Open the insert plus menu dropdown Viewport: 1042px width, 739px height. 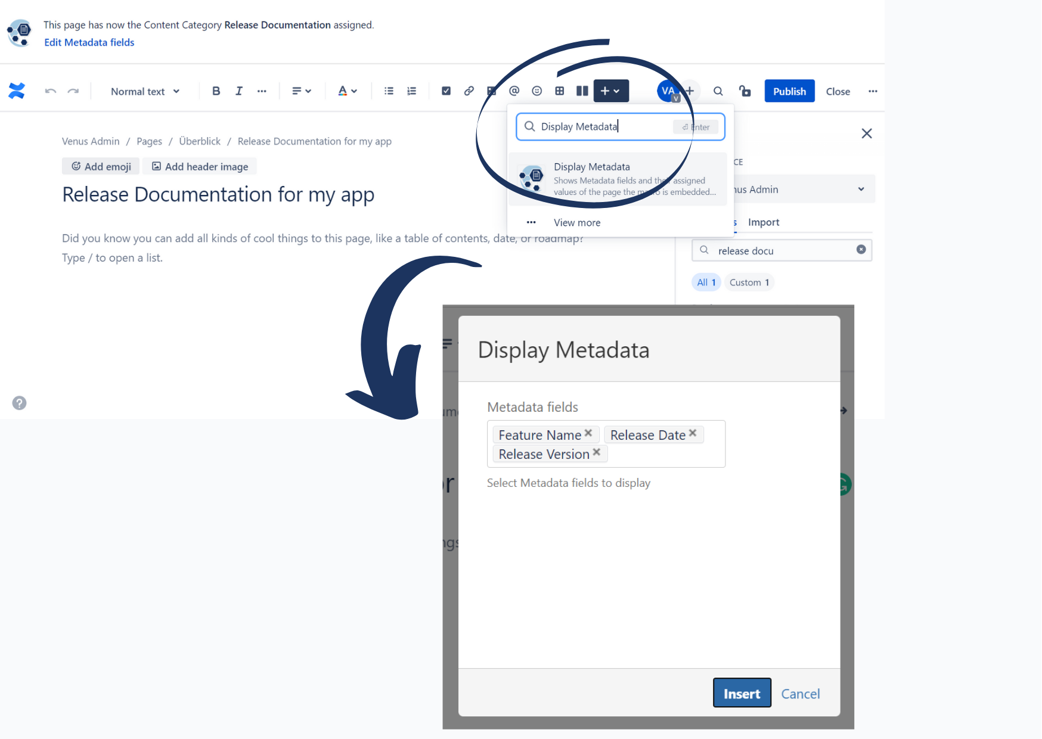(x=610, y=91)
